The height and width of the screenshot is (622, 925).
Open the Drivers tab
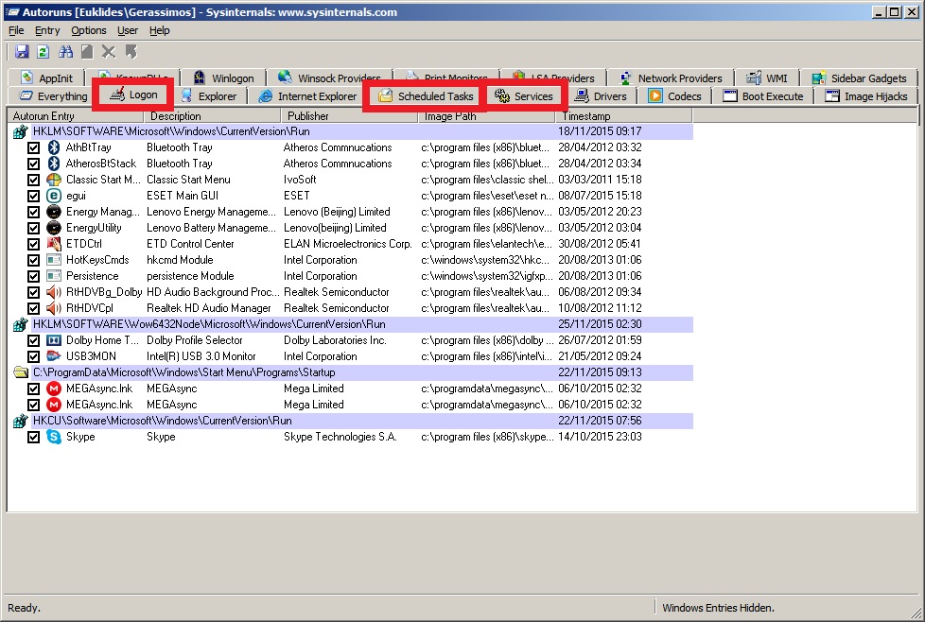point(601,96)
